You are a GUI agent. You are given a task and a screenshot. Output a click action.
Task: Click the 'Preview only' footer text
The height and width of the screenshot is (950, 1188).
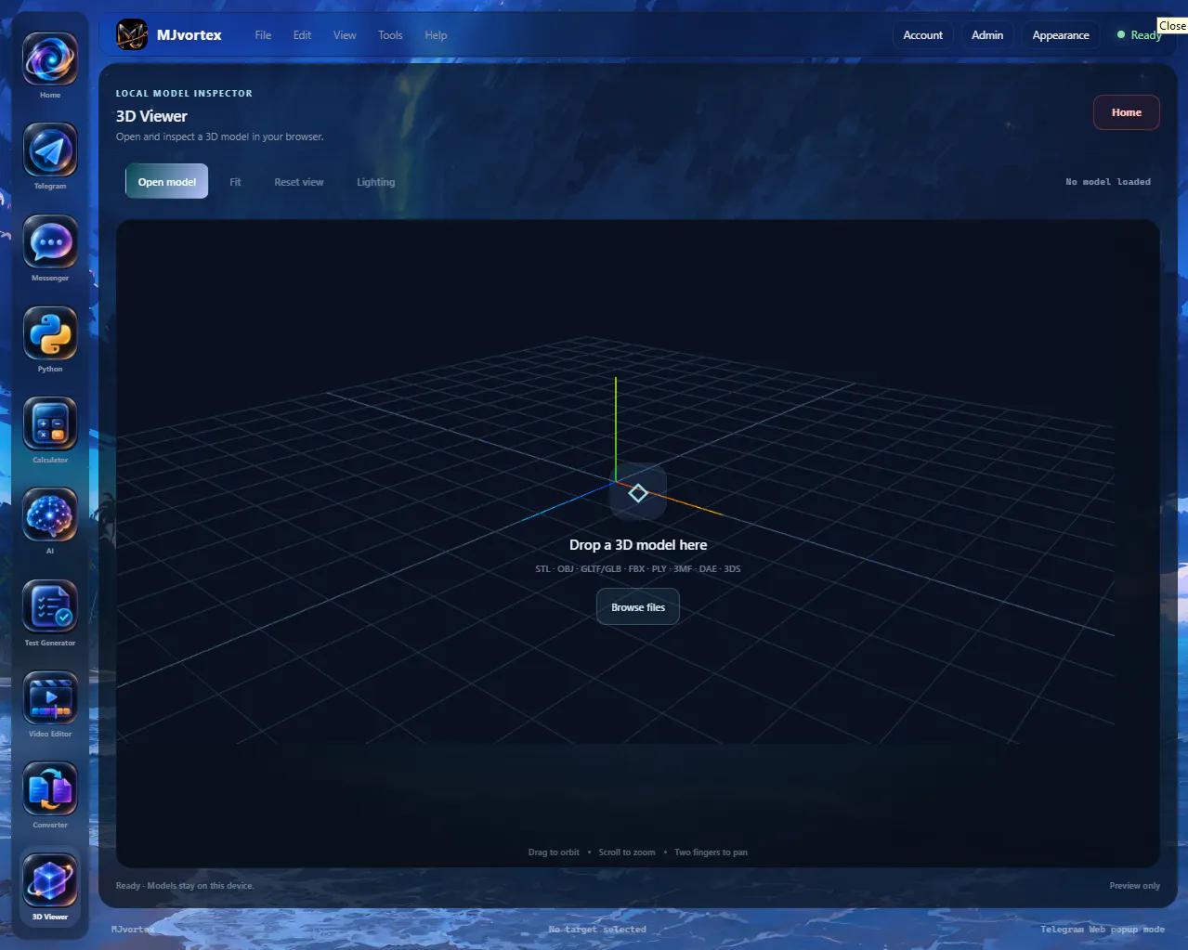[x=1134, y=886]
